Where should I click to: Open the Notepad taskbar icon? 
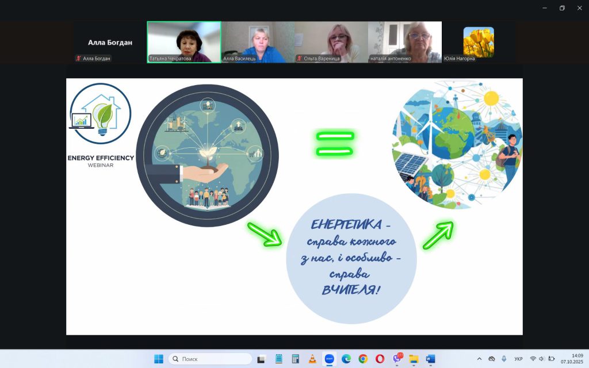point(278,359)
